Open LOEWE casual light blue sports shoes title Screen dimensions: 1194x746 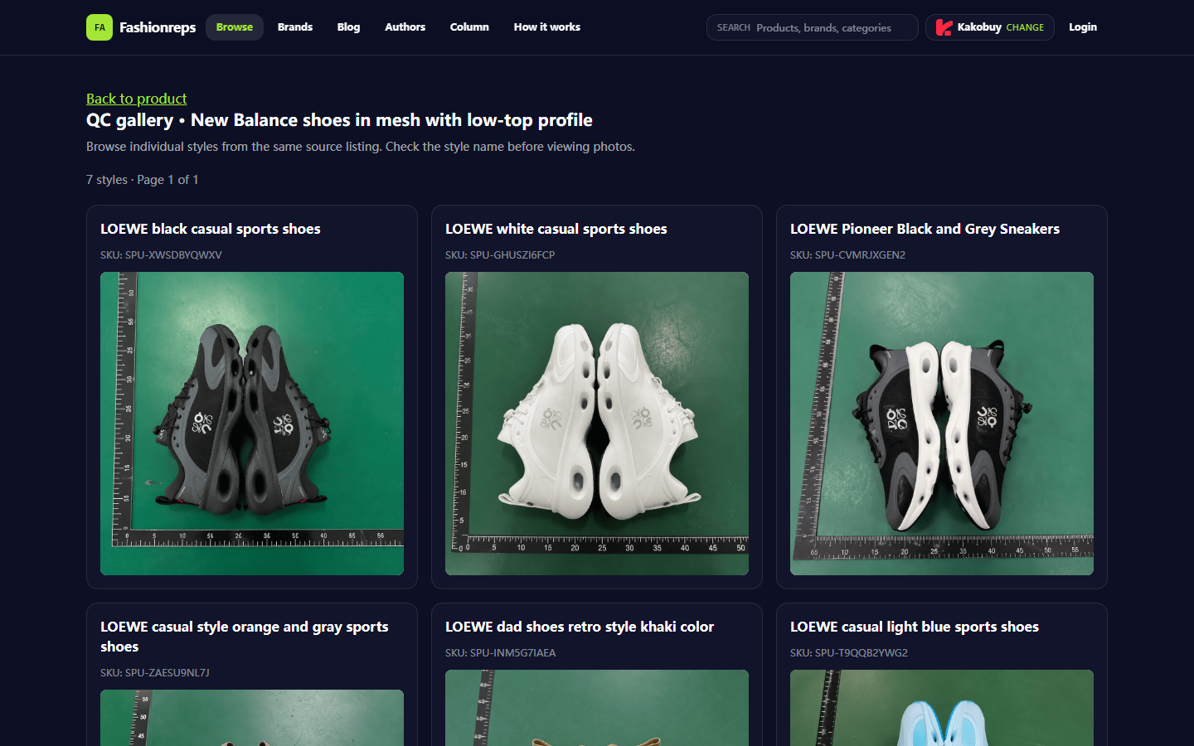point(915,627)
